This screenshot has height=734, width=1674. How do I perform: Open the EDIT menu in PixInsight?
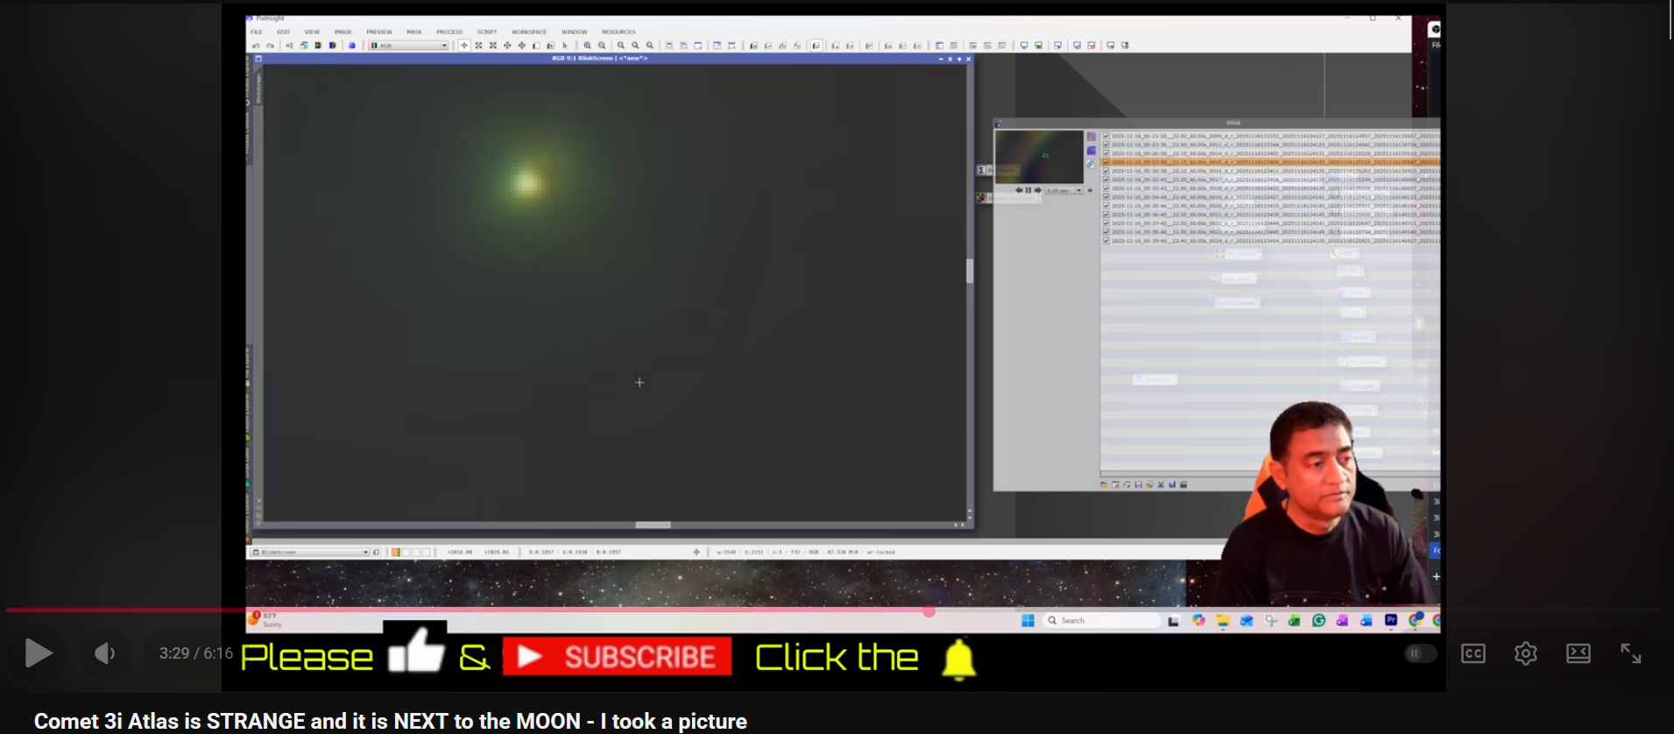click(x=283, y=32)
